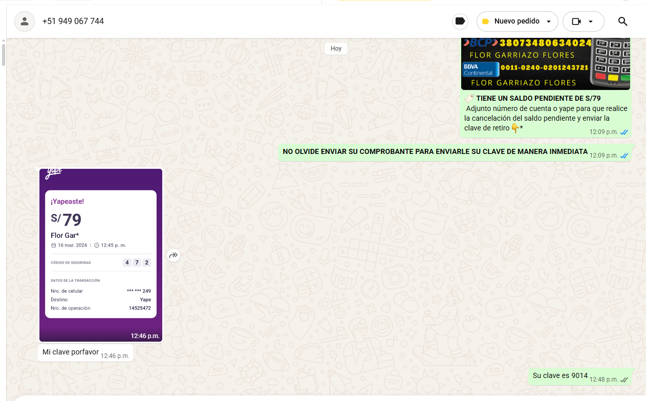
Task: Open contact info for +51 949 067 744
Action: (73, 21)
